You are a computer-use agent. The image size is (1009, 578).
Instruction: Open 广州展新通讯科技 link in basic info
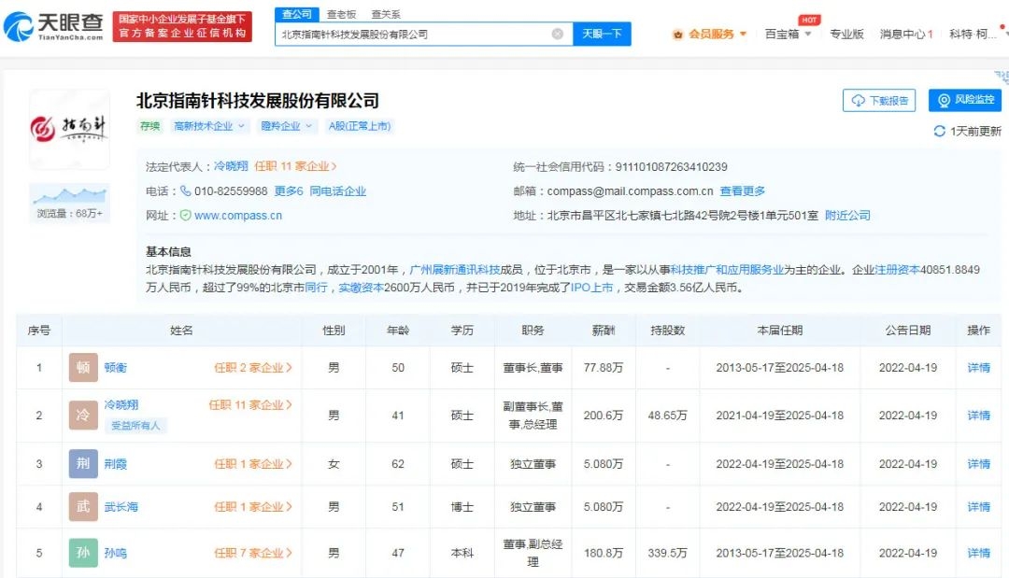(x=455, y=270)
